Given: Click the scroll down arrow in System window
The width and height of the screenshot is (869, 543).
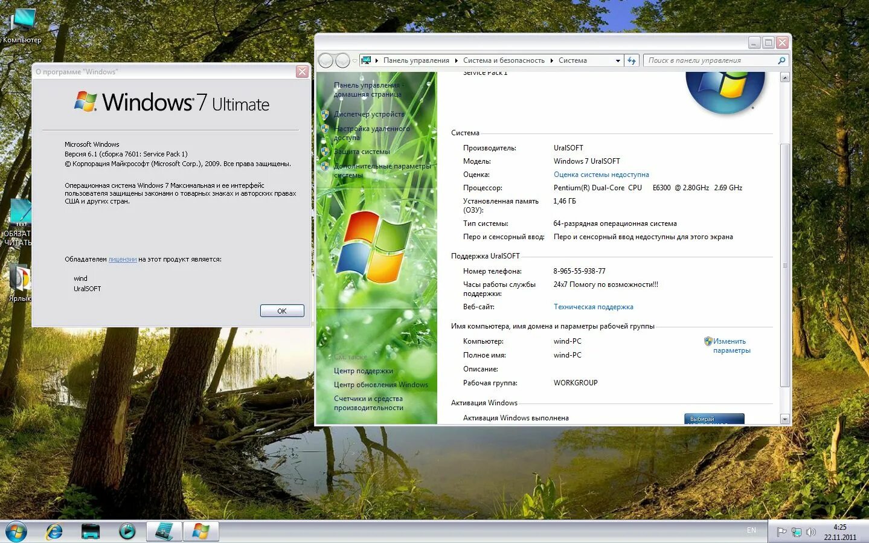Looking at the screenshot, I should pyautogui.click(x=785, y=419).
